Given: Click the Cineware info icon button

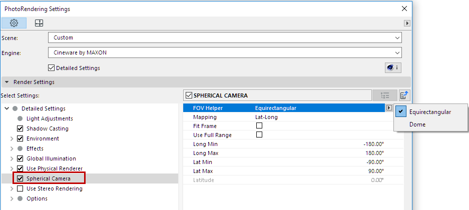Looking at the screenshot, I should [x=392, y=68].
